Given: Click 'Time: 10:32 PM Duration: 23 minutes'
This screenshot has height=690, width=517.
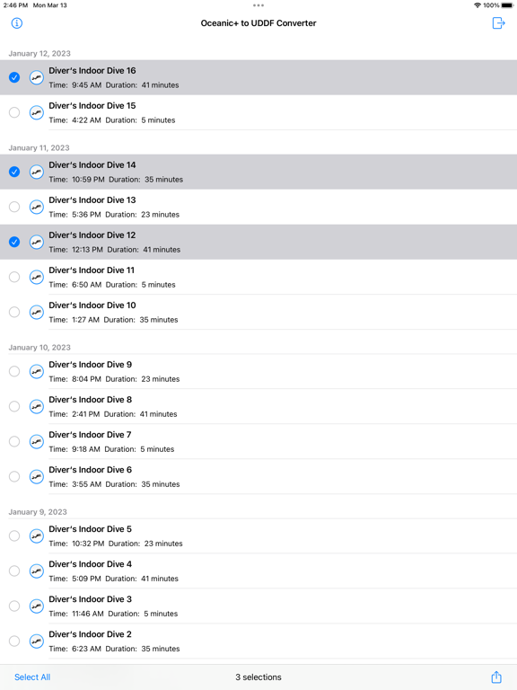Looking at the screenshot, I should [x=115, y=544].
